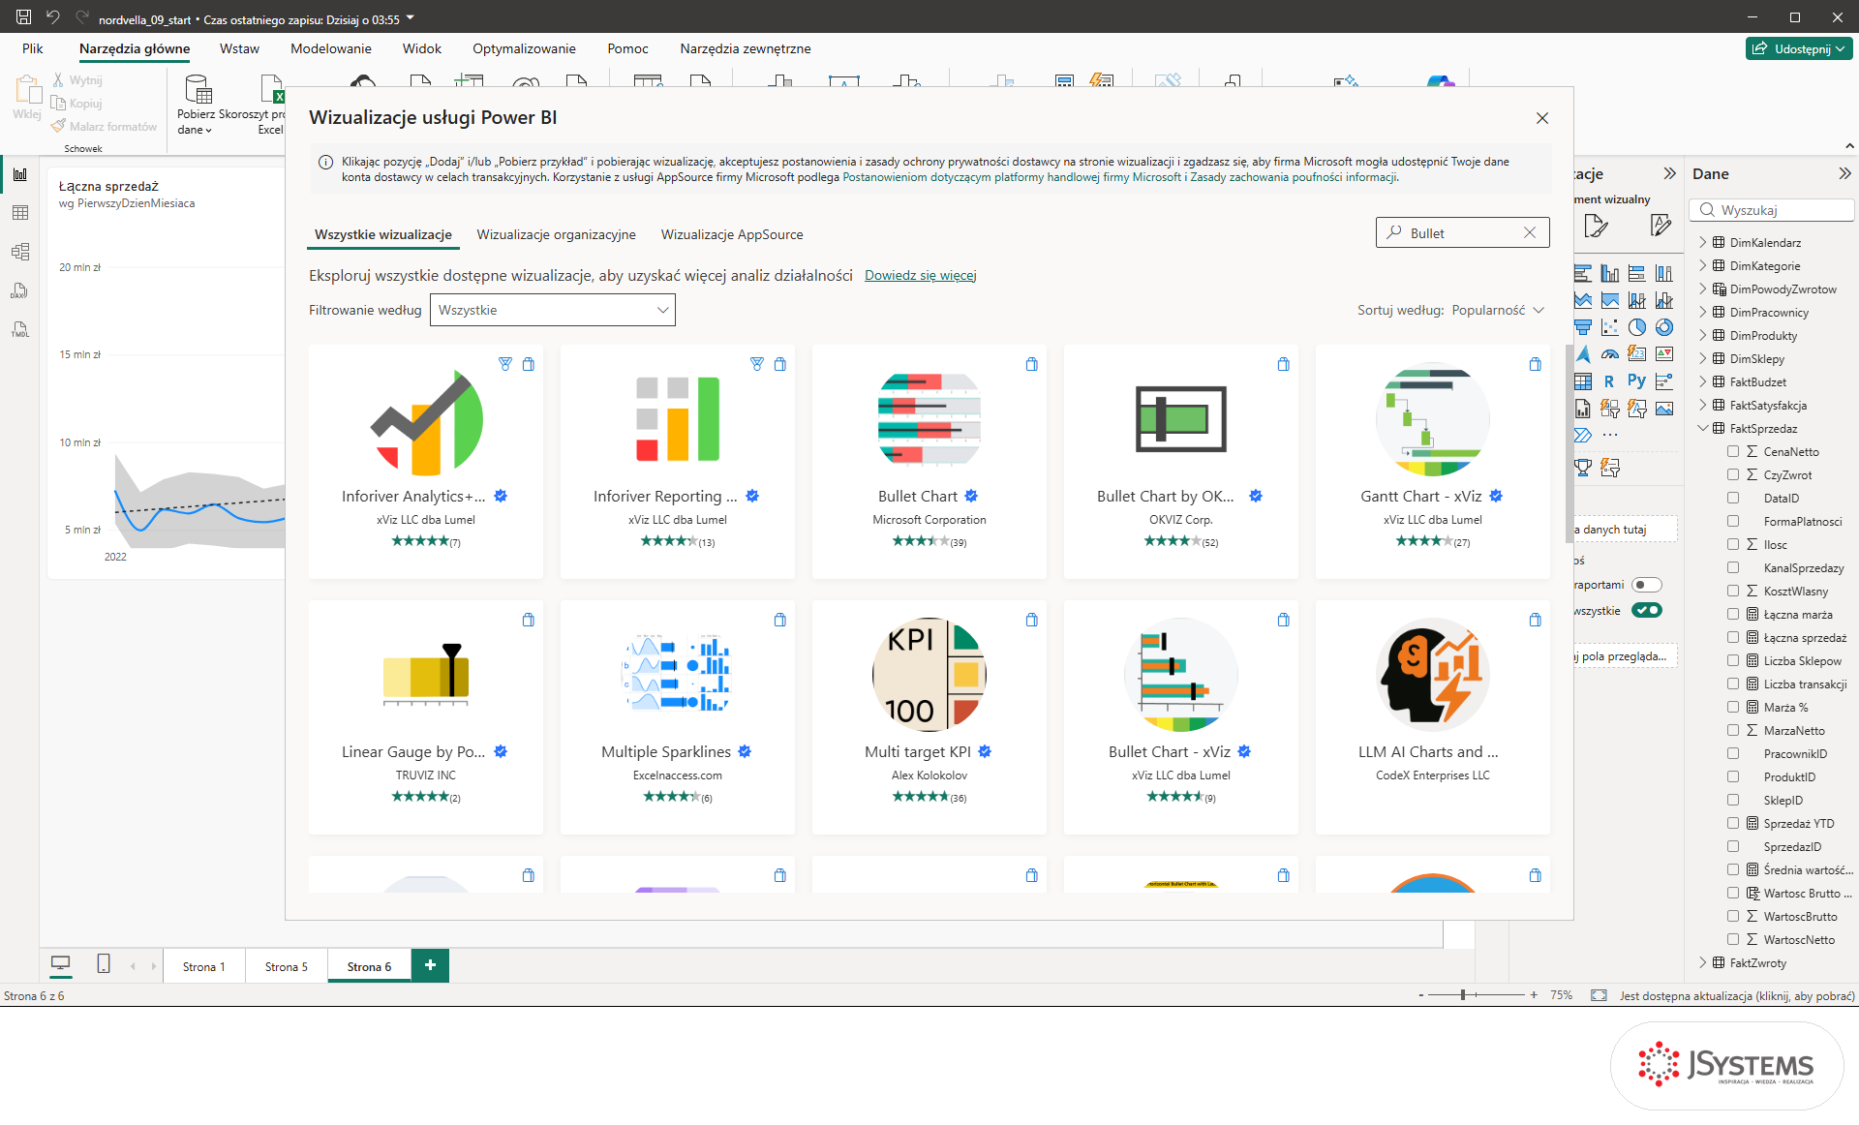
Task: Click the Dowiedz się więcej link
Action: coord(920,276)
